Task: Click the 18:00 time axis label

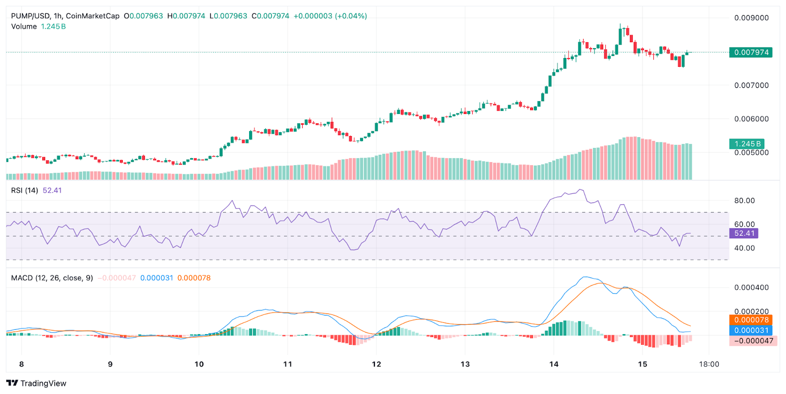Action: [x=709, y=364]
